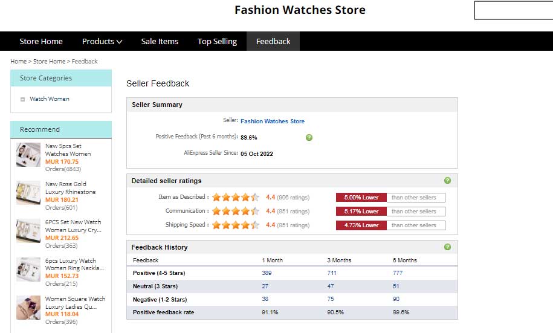This screenshot has height=333, width=553.
Task: Open 1 Month neutral count 27
Action: [265, 286]
